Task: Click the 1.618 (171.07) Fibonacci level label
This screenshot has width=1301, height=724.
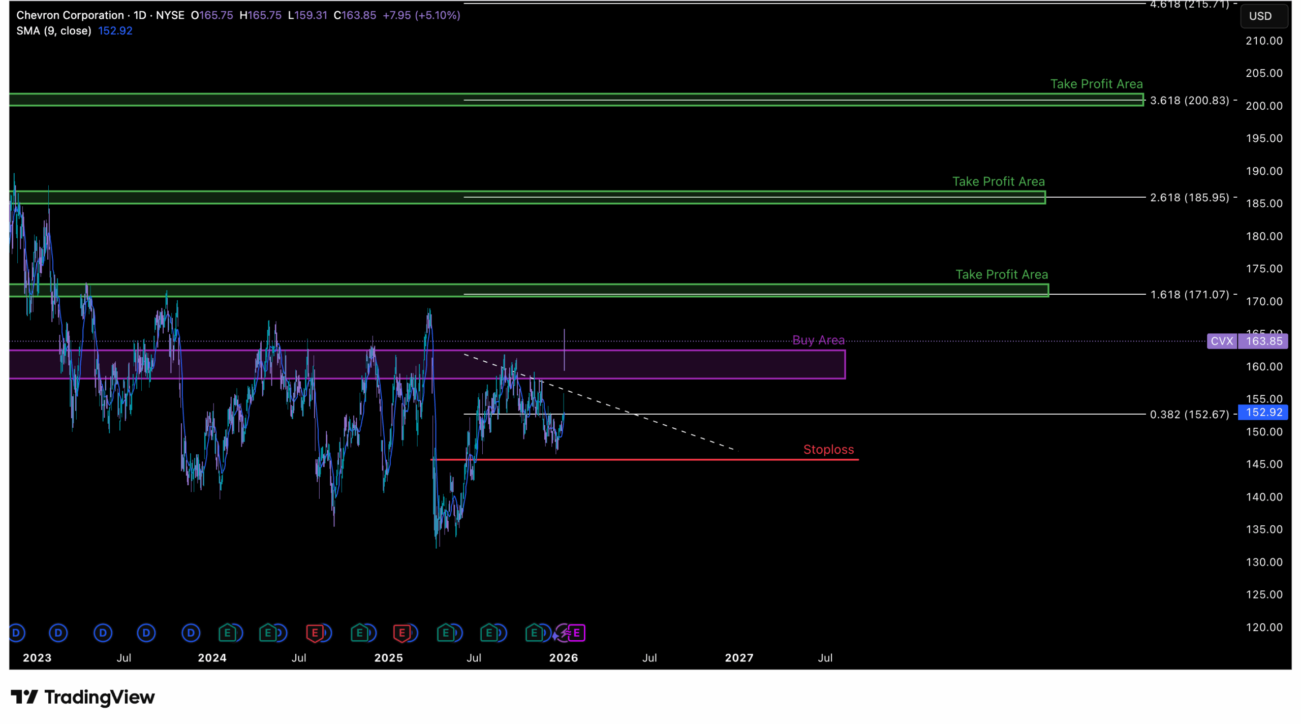Action: click(x=1189, y=295)
